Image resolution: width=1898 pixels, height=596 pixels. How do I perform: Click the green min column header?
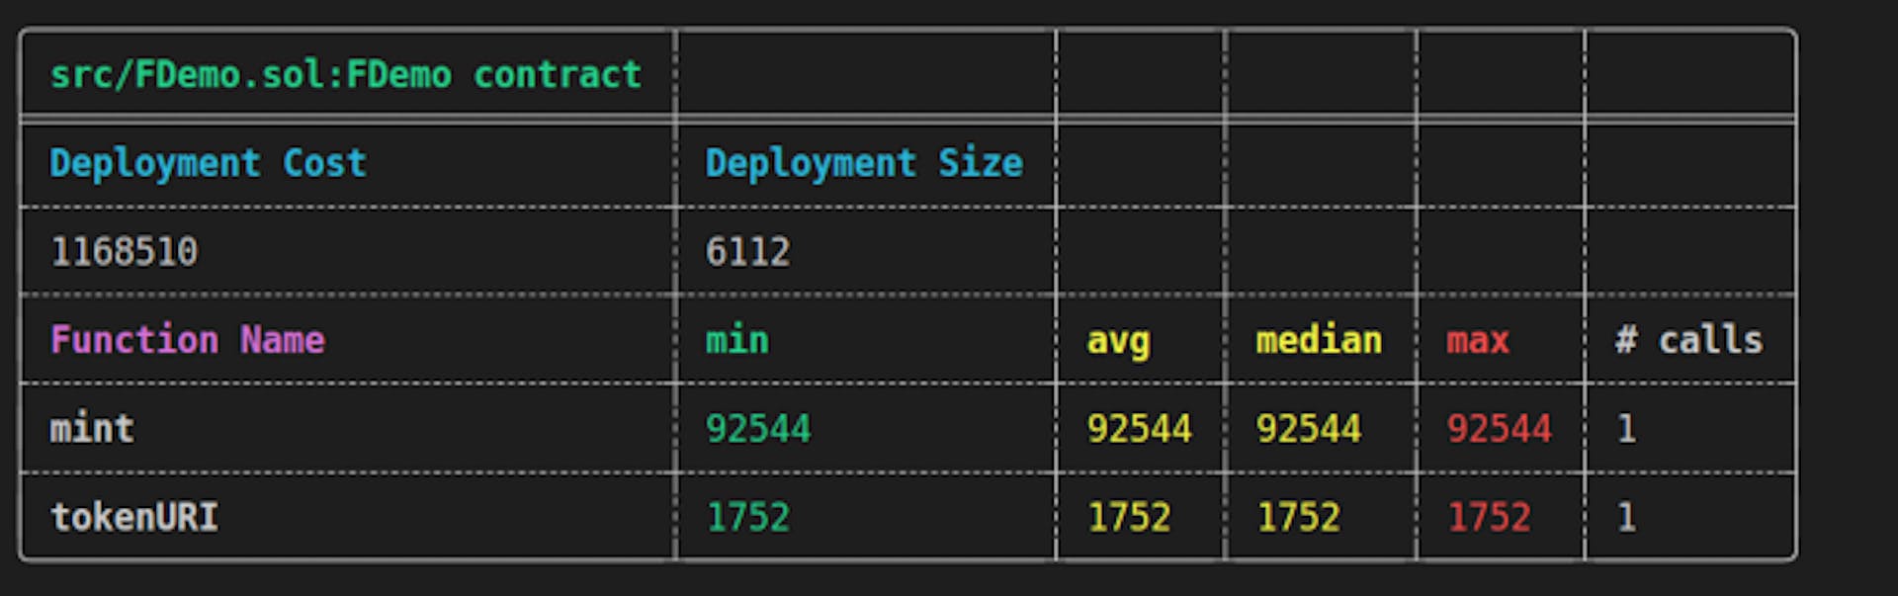[x=736, y=340]
